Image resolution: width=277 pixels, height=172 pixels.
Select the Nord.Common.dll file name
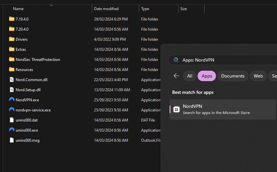pos(31,80)
